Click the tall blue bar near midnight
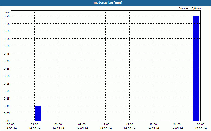The width and height of the screenshot is (211, 131). pyautogui.click(x=196, y=68)
